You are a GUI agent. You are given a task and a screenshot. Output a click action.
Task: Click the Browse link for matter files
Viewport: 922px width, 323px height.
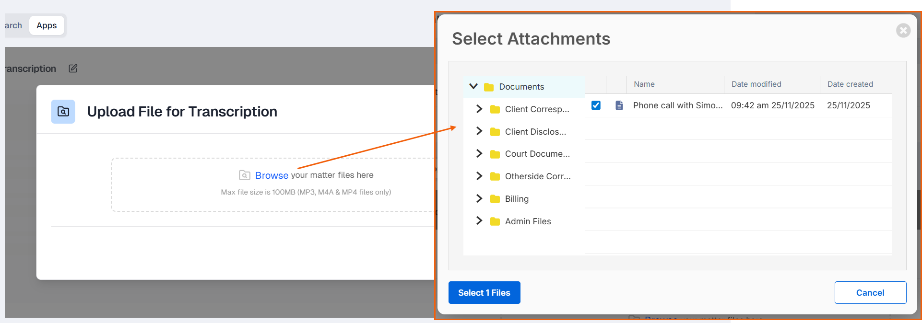[272, 175]
